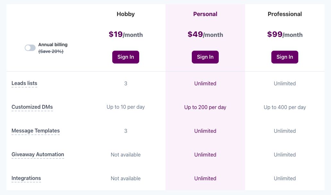Click Up to 400 per day cell
This screenshot has height=195, width=331.
285,107
